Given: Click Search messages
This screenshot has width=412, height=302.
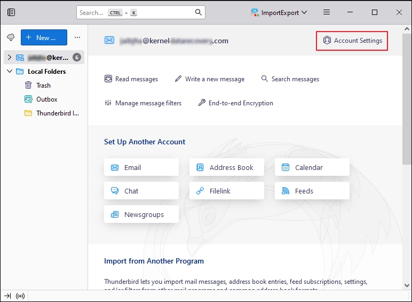Looking at the screenshot, I should 290,79.
